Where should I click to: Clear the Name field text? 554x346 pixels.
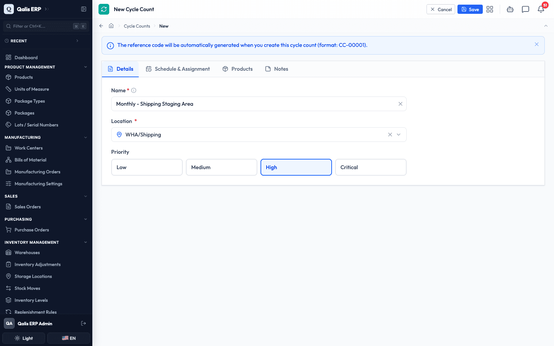pos(400,104)
